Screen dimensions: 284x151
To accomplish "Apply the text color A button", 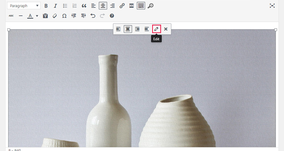I will click(30, 16).
